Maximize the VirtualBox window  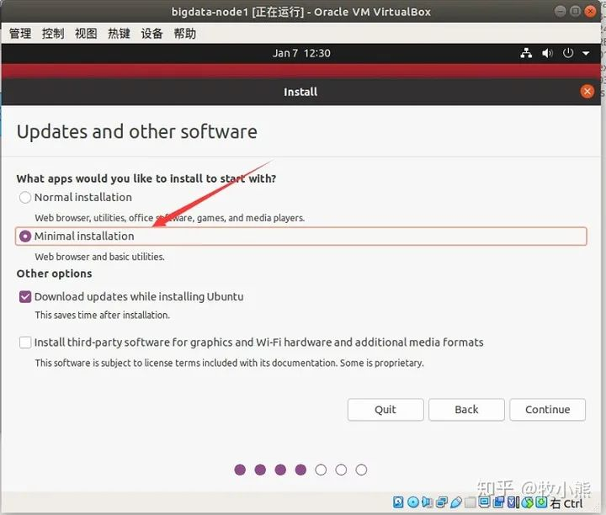coord(575,11)
